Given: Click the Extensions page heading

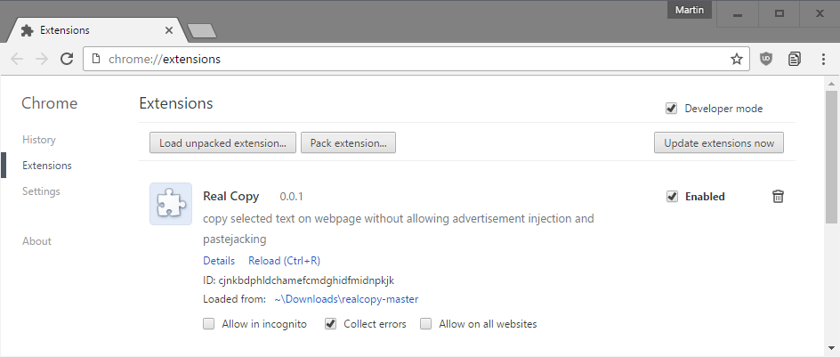Looking at the screenshot, I should [176, 103].
